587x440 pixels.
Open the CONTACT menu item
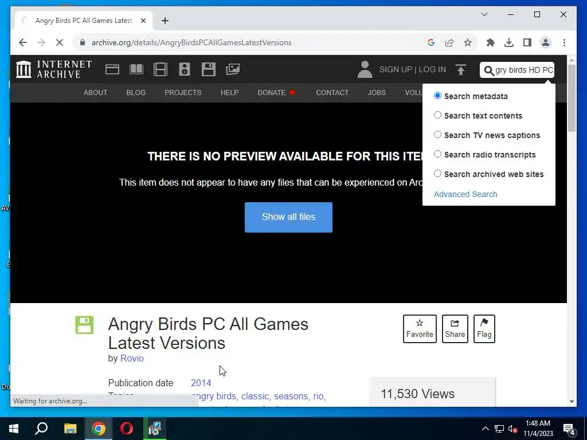(332, 92)
